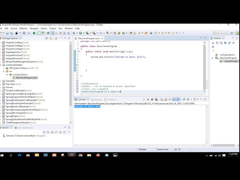
Task: Toggle Word Wrap in the Console toolbar
Action: pos(170,99)
